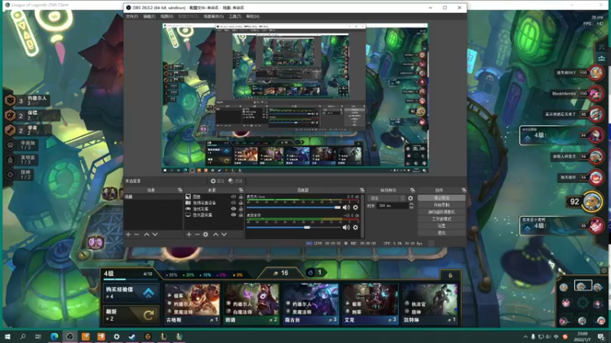Lock the video capture device source
This screenshot has height=343, width=611.
point(241,203)
